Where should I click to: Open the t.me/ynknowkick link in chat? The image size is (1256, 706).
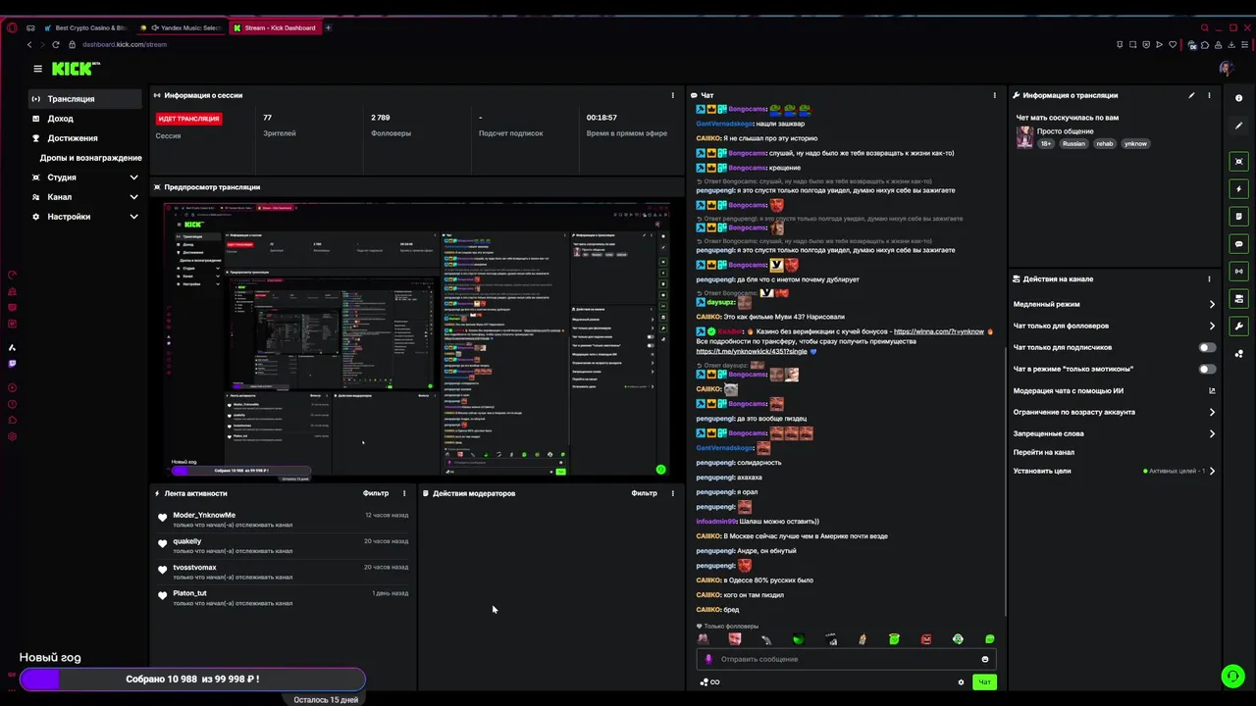[x=752, y=351]
